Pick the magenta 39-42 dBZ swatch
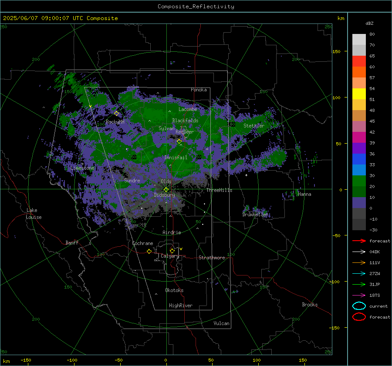 point(359,138)
